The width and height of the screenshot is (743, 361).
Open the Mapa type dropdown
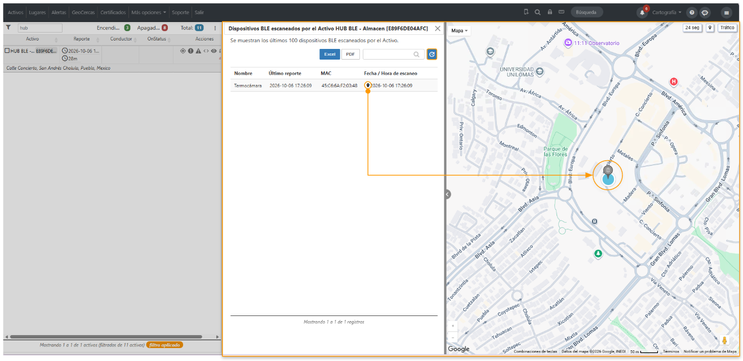click(460, 30)
